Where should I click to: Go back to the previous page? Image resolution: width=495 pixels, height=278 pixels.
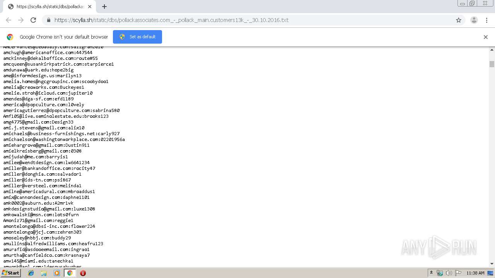9,20
